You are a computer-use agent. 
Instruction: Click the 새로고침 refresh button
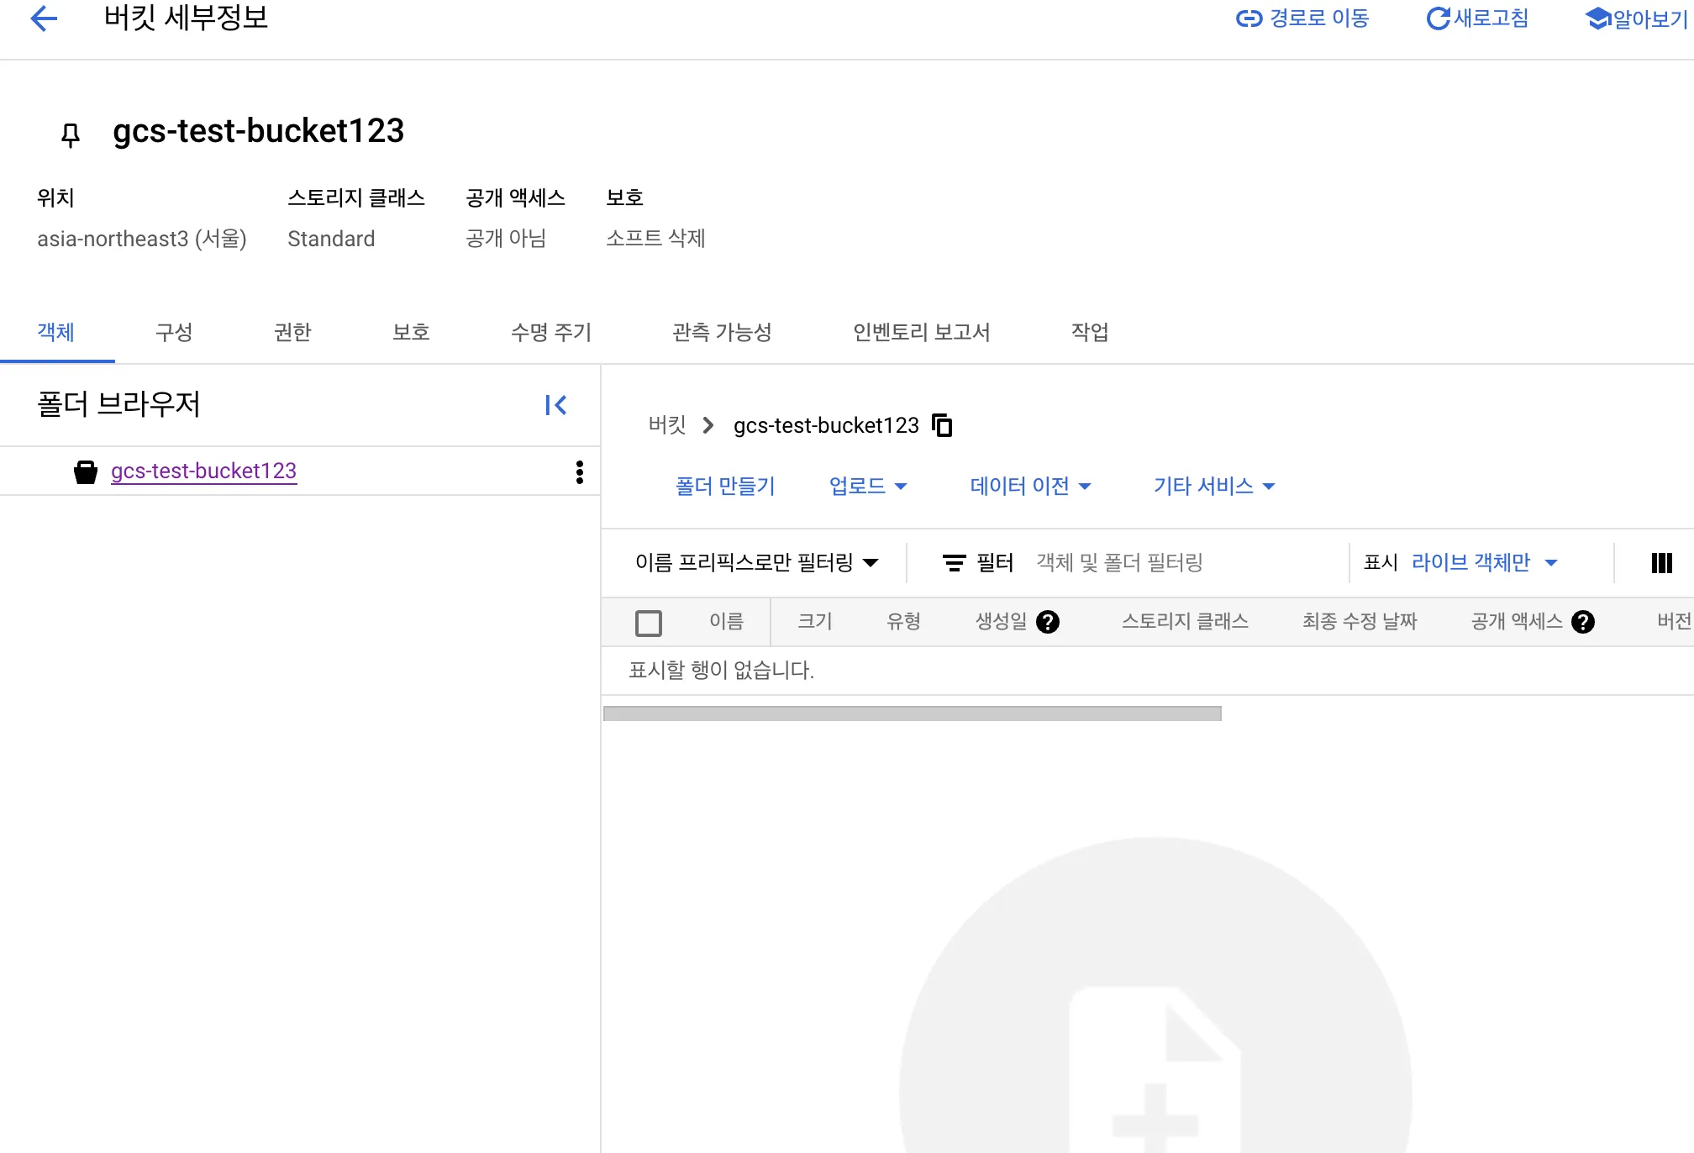tap(1477, 18)
